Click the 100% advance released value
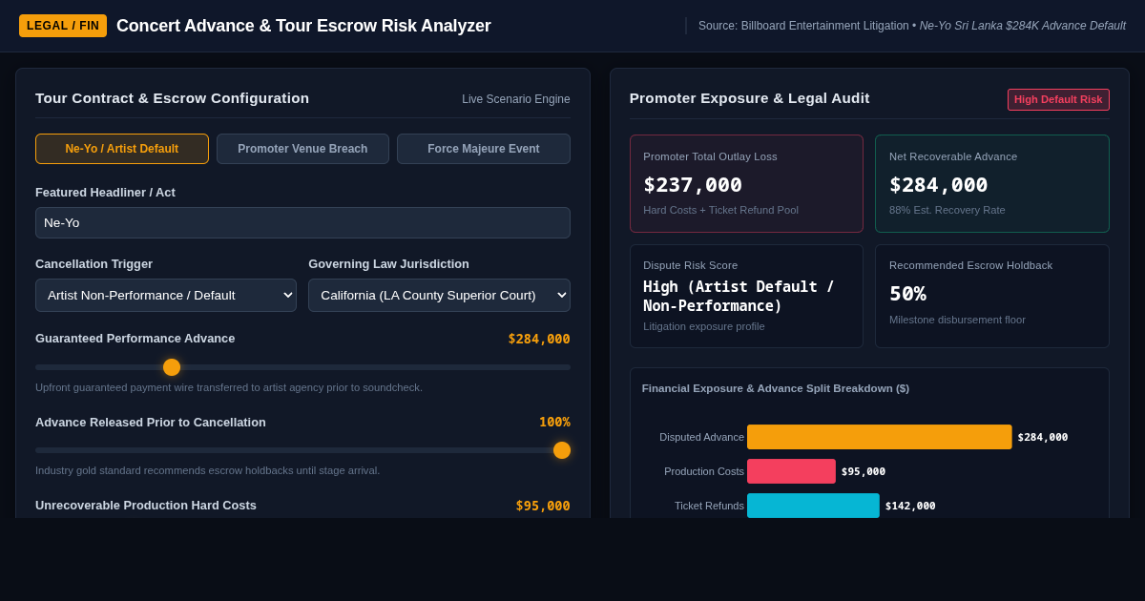 click(x=554, y=422)
